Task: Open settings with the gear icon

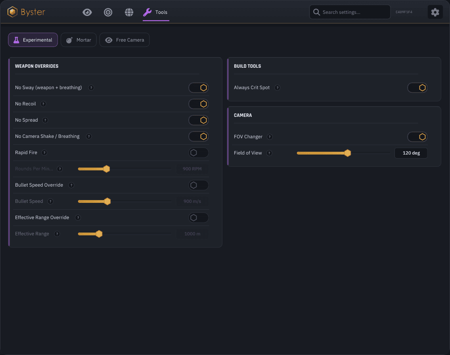Action: click(435, 12)
